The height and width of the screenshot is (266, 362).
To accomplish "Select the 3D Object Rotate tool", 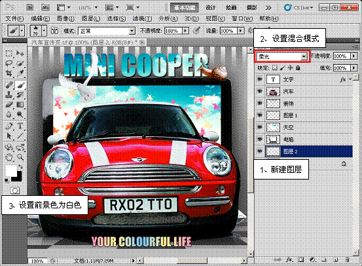I will (x=9, y=147).
